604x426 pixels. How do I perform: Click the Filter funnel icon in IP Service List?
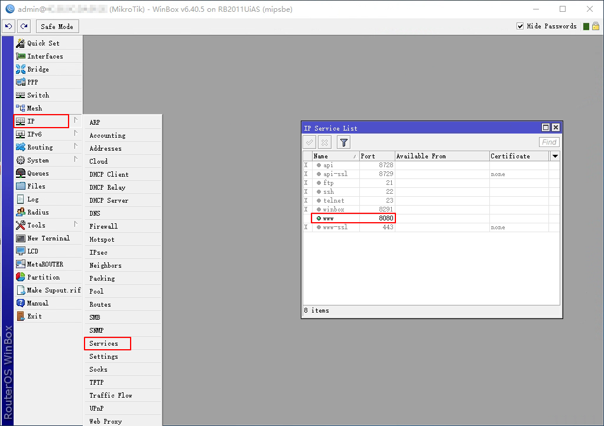pyautogui.click(x=343, y=142)
